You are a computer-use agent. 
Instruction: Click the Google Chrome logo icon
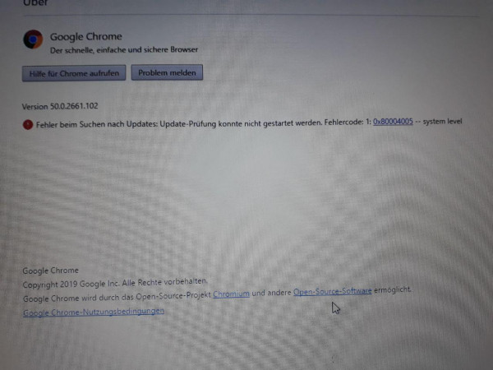[x=33, y=39]
